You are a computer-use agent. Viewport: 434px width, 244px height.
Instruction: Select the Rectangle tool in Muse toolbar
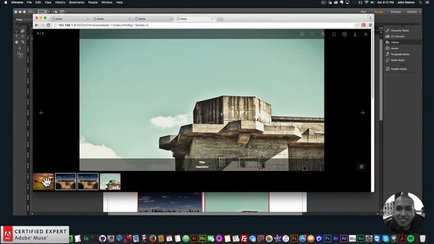22,37
